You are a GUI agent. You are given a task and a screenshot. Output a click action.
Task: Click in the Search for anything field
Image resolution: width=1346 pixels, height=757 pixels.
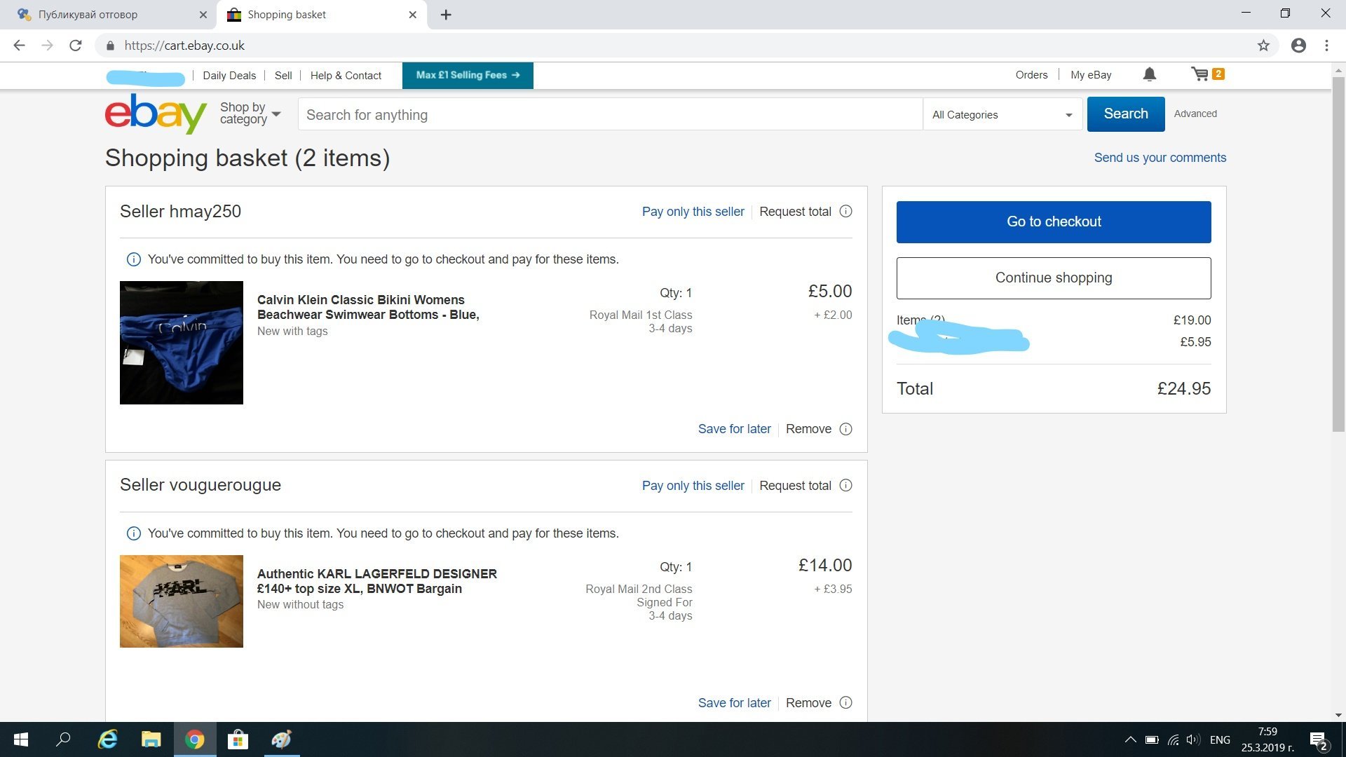coord(610,115)
